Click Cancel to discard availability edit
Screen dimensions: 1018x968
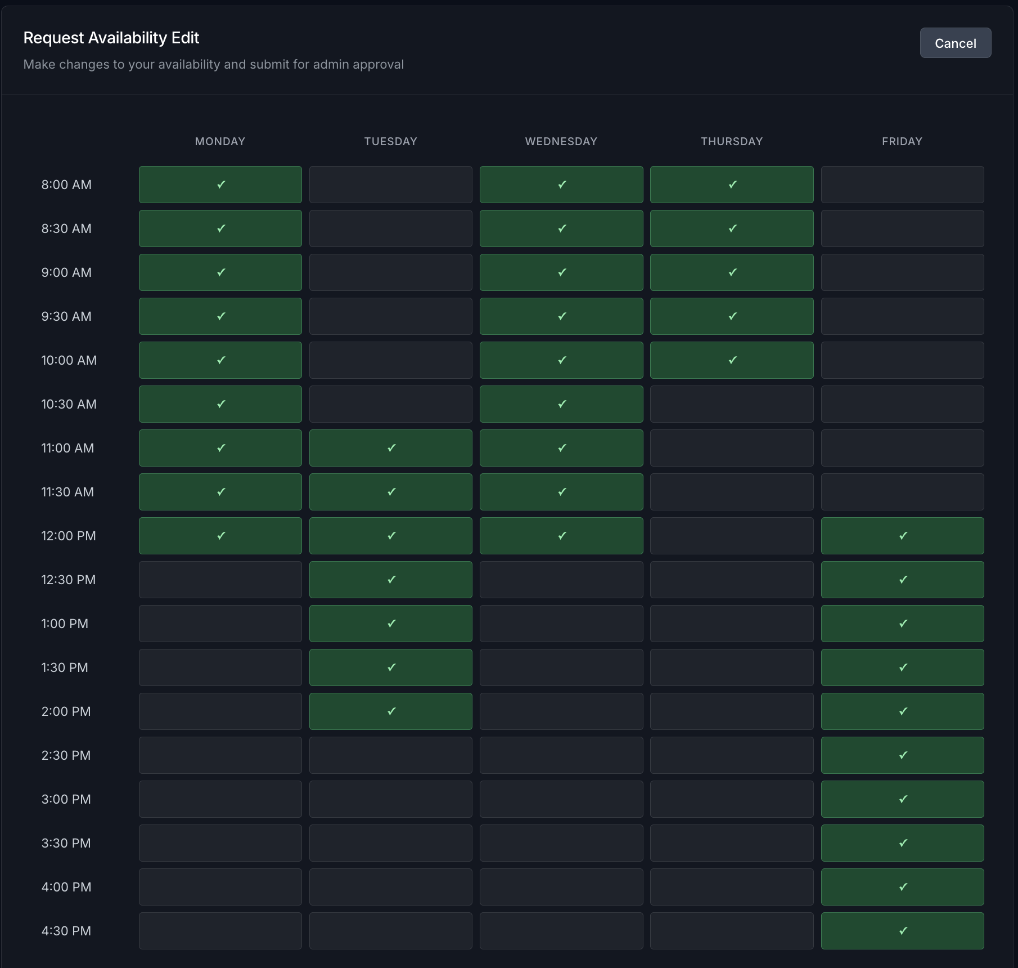(x=955, y=43)
